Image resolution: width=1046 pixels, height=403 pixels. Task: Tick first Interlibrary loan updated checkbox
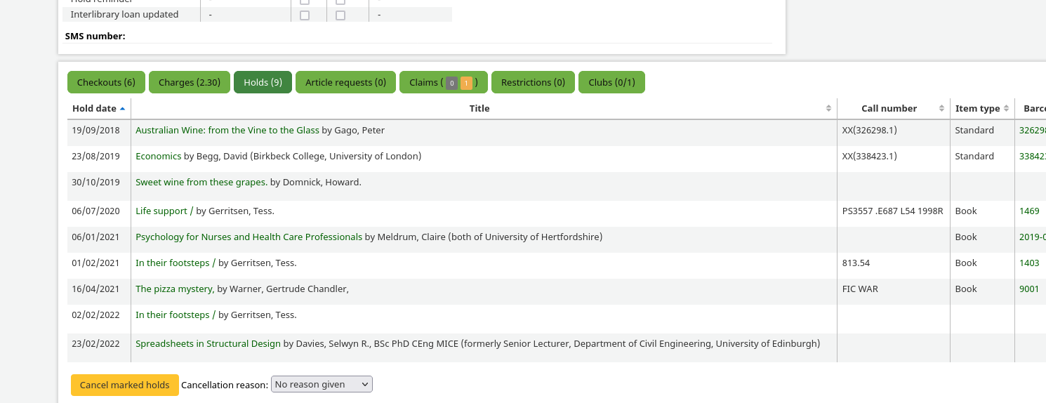pos(305,15)
